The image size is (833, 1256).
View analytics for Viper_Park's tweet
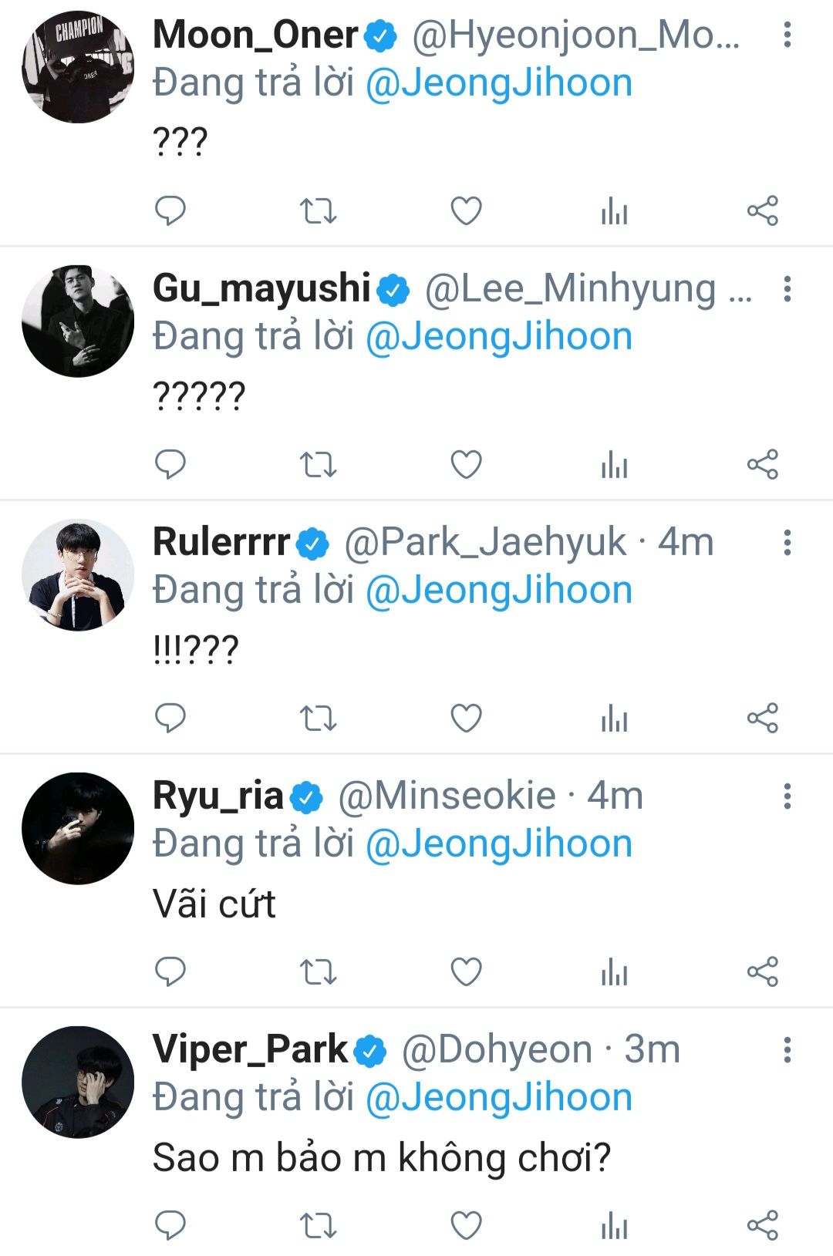pyautogui.click(x=614, y=1225)
